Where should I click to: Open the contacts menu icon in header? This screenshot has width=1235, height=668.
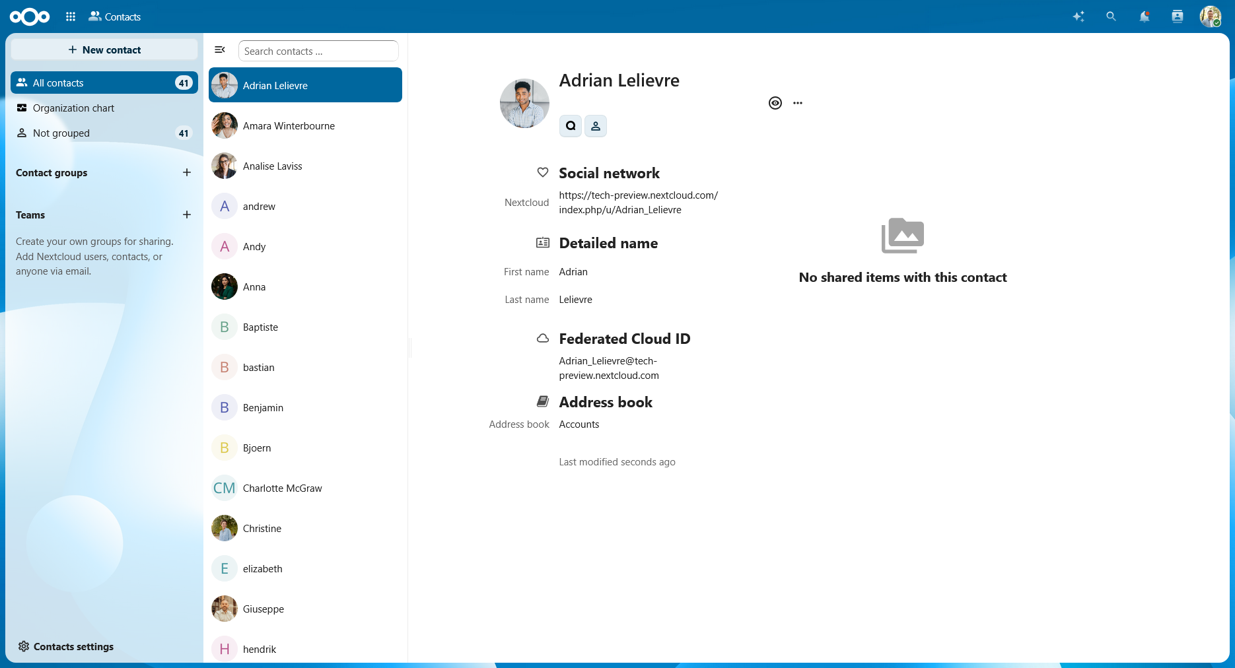coord(1178,17)
